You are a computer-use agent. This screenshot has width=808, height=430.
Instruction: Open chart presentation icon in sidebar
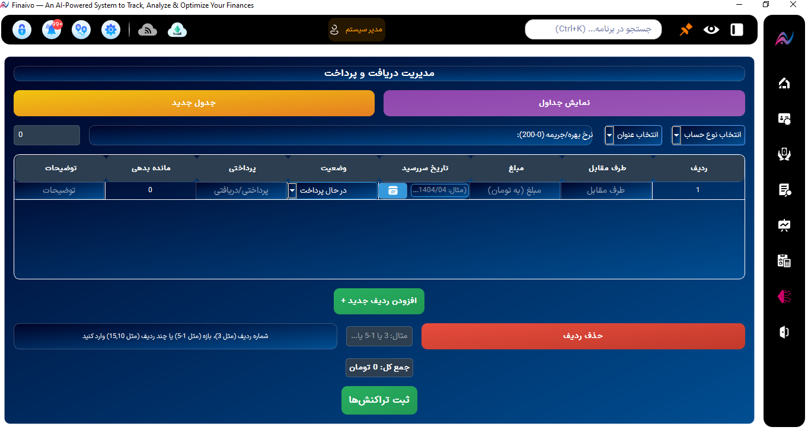coord(784,225)
